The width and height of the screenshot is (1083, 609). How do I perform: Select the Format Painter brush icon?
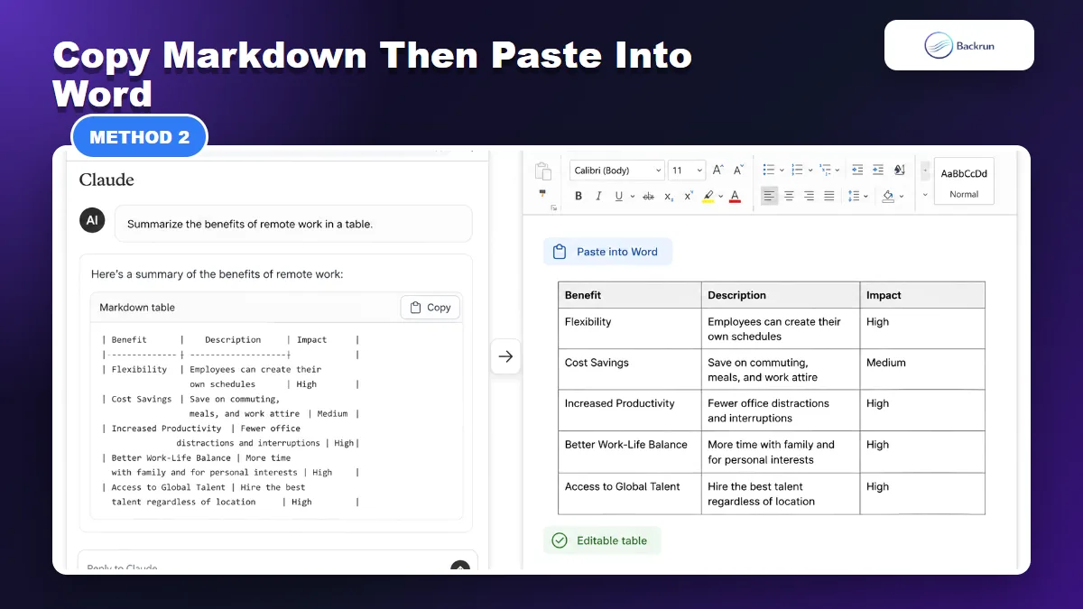coord(542,193)
